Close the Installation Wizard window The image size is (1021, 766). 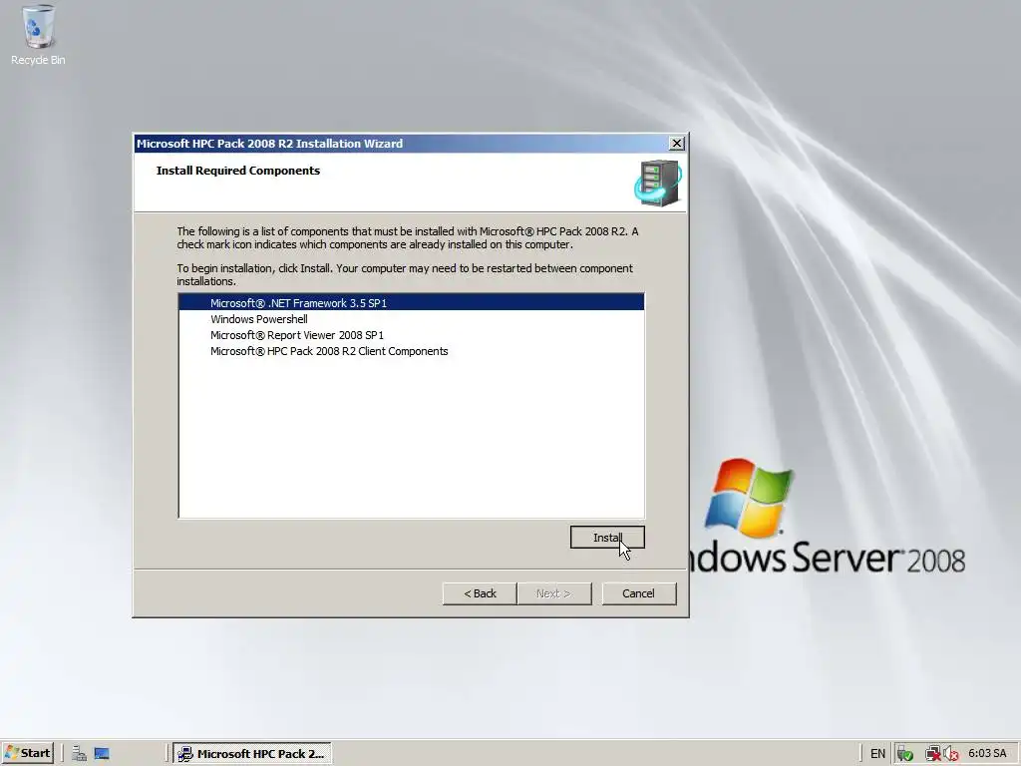(x=677, y=144)
